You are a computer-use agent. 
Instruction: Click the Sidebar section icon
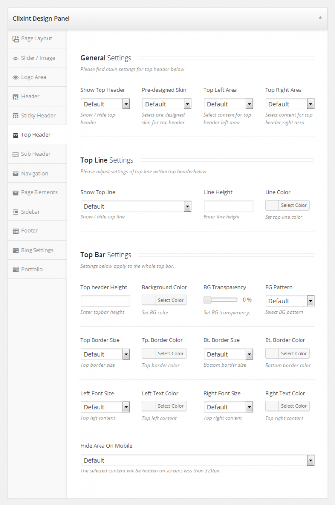(16, 212)
